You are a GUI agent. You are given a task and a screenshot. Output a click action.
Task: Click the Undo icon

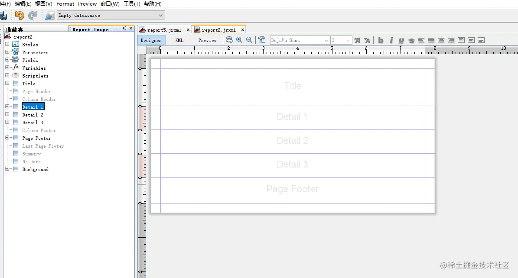(x=20, y=15)
